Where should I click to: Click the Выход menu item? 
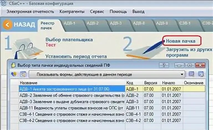click(x=138, y=12)
